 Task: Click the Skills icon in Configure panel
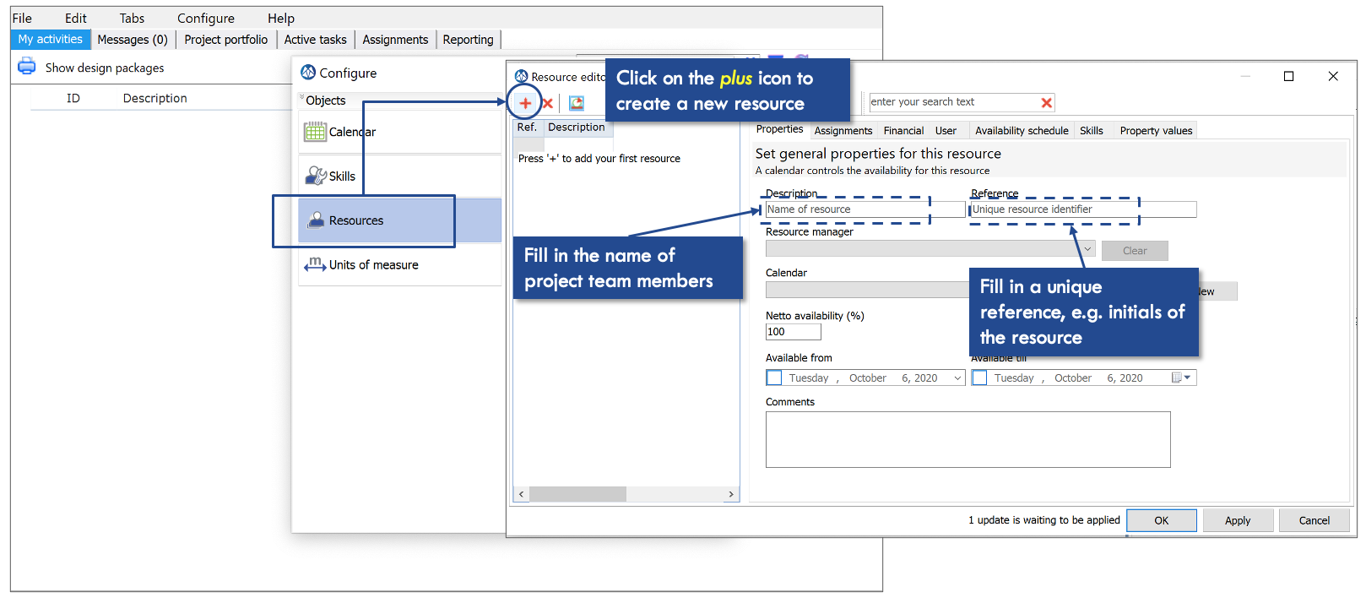[316, 176]
